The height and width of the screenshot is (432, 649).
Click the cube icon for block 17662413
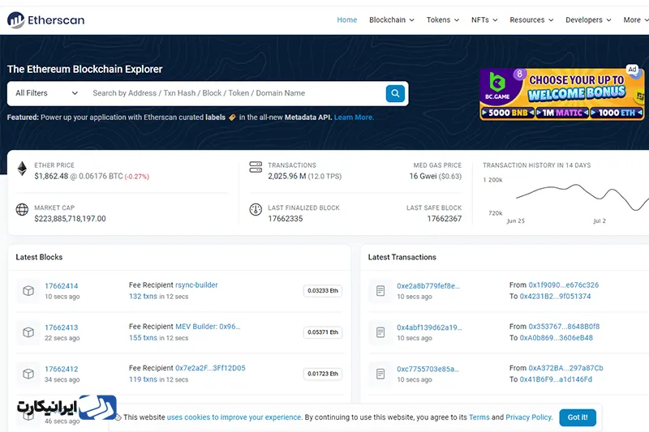[x=28, y=332]
